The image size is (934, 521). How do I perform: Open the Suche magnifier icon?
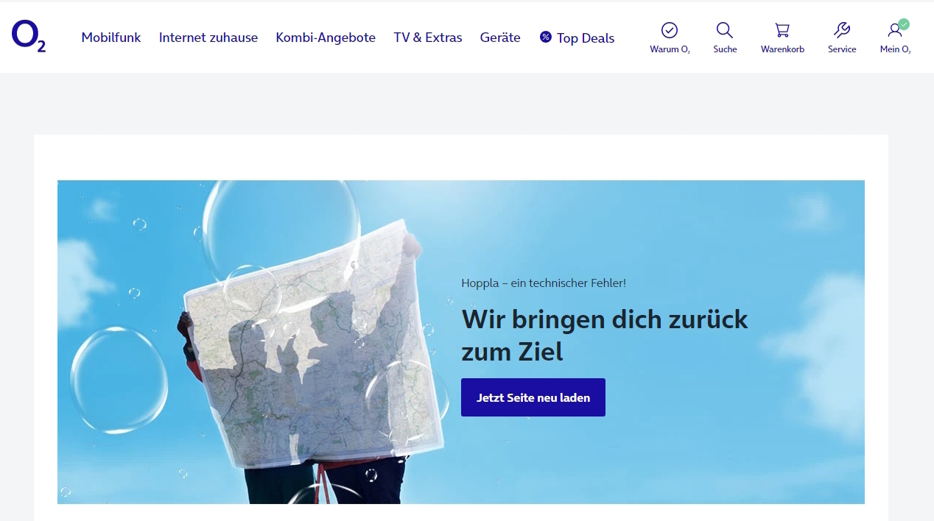pos(725,30)
